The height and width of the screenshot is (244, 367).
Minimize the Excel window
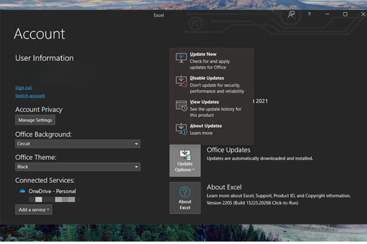327,14
